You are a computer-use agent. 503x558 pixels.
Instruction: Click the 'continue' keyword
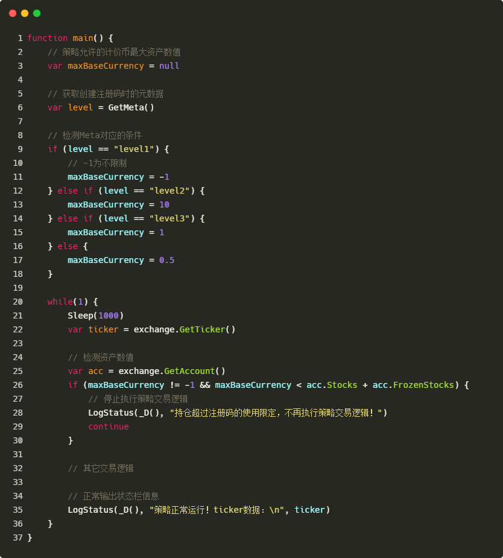[109, 426]
